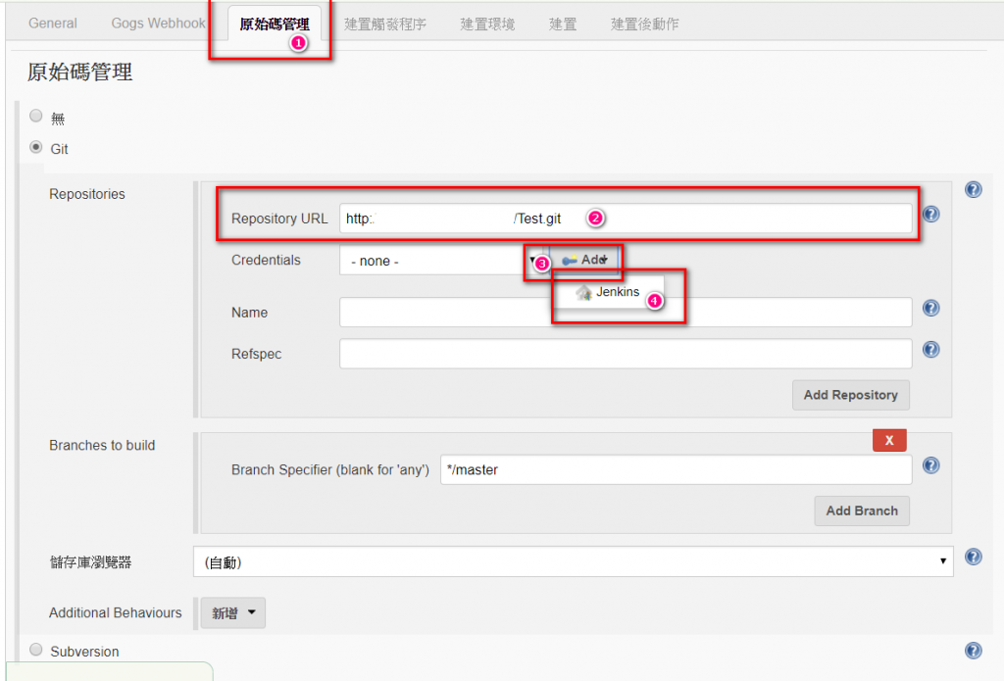Click the Add credentials button
Image resolution: width=1004 pixels, height=681 pixels.
click(x=584, y=260)
